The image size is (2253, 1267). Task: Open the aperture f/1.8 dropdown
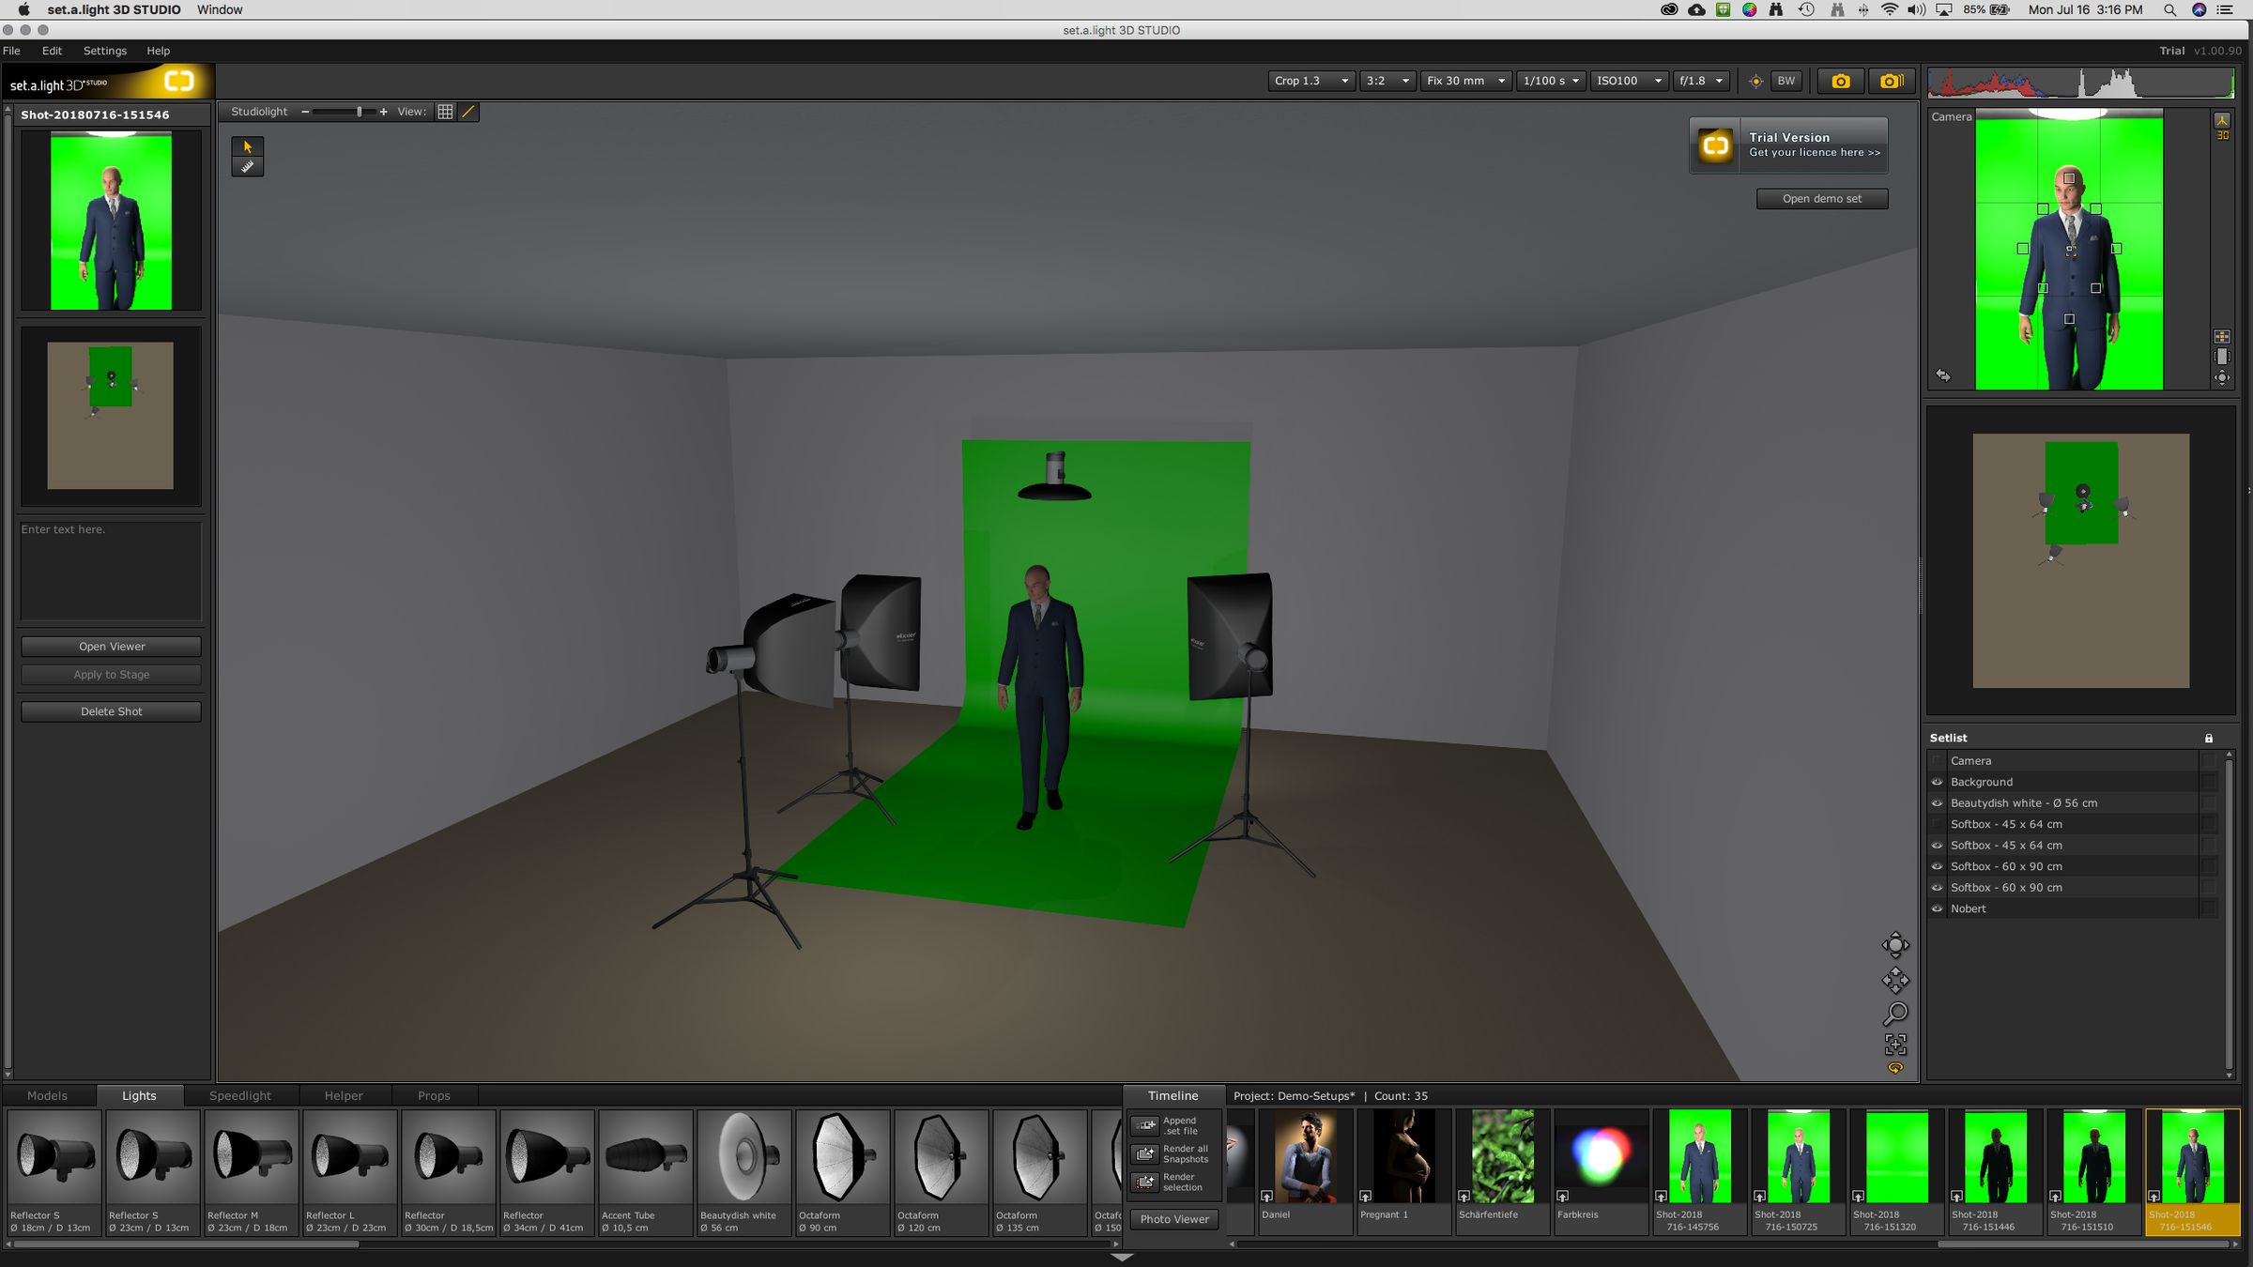(1701, 81)
